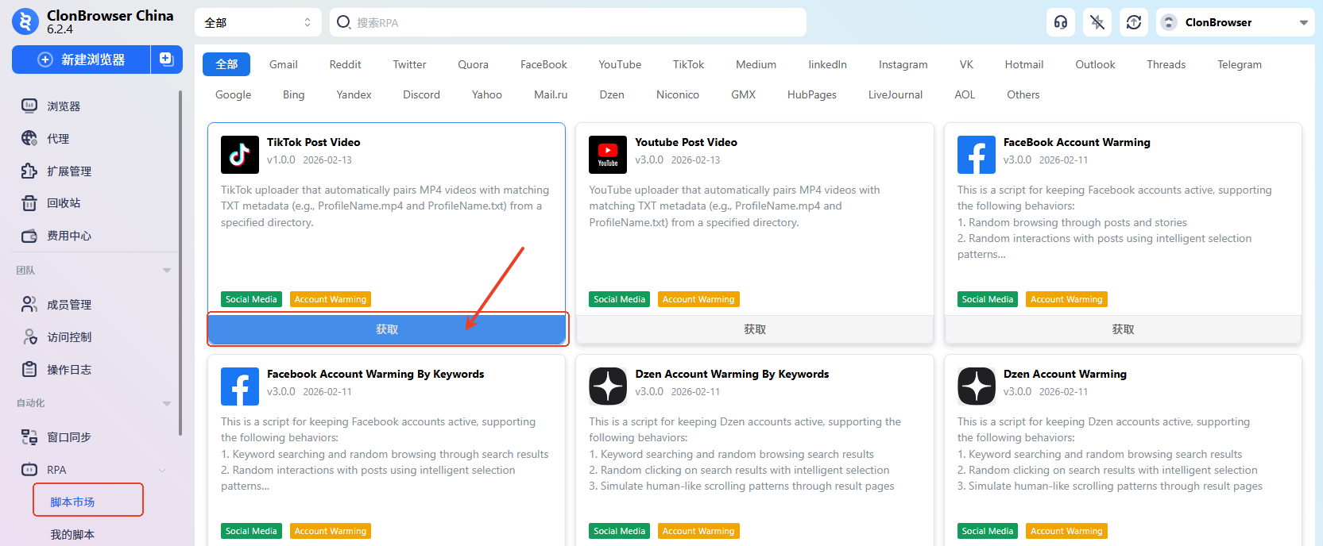
Task: Open 我的脚本 in the sidebar
Action: 72,534
